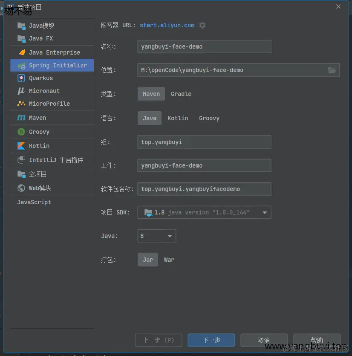
Task: Click the 组 input field
Action: tap(204, 142)
